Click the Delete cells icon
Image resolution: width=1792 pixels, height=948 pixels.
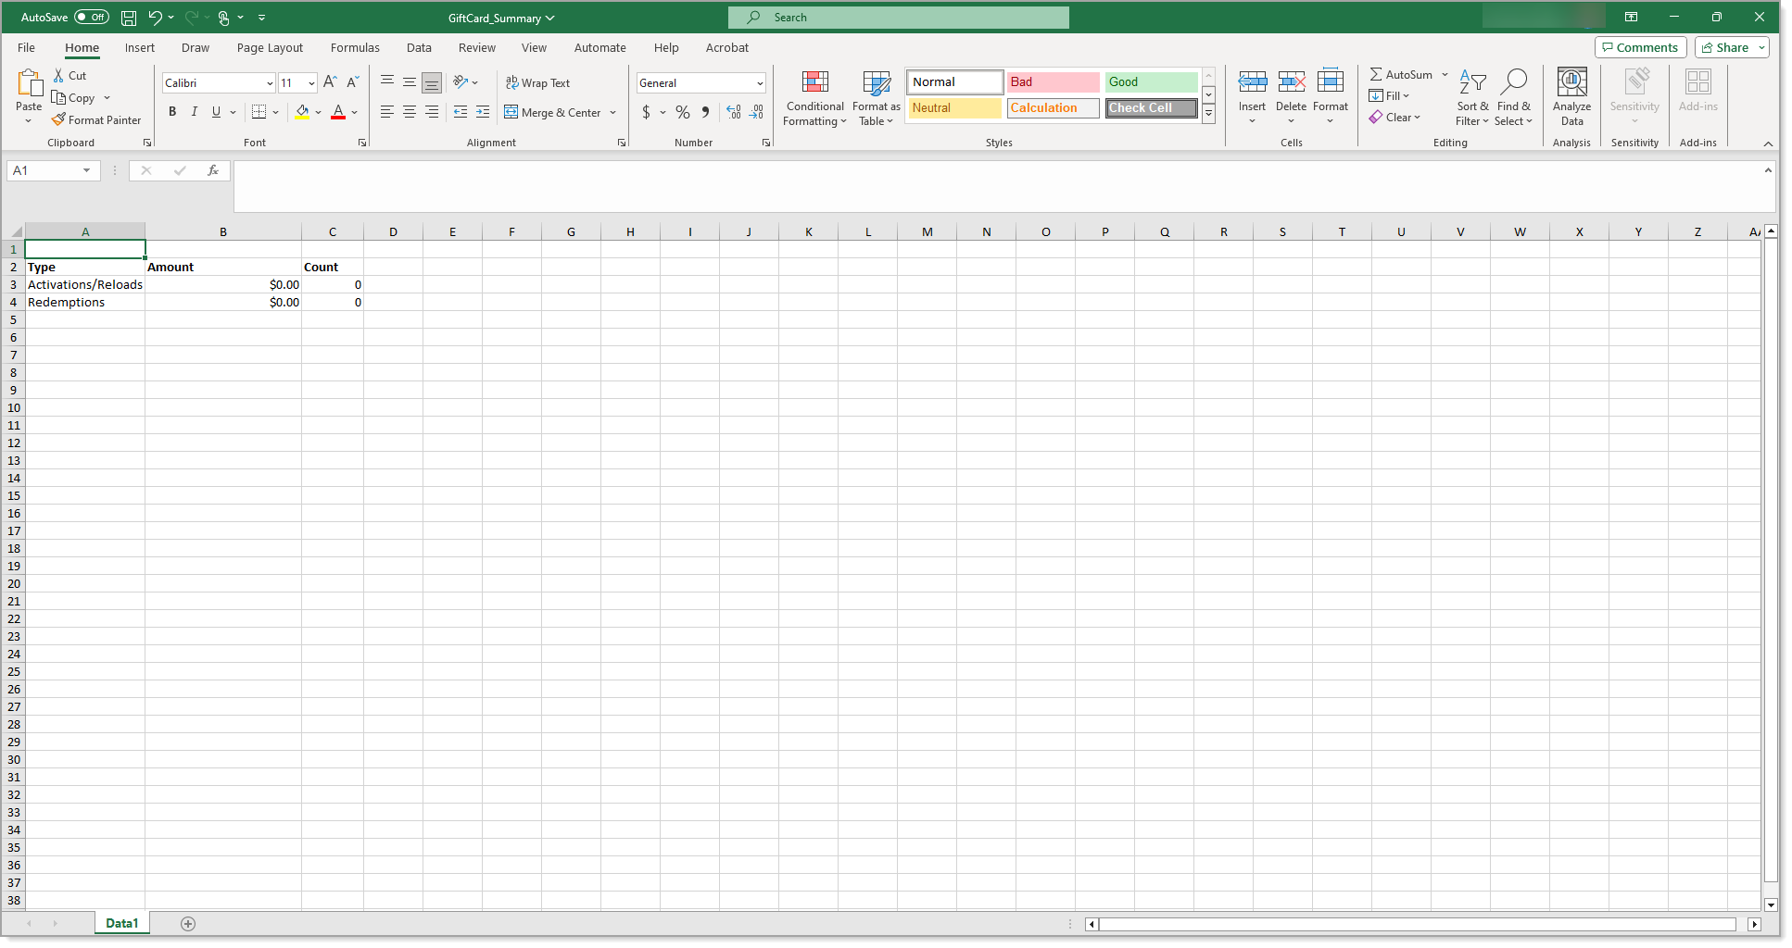1291,82
